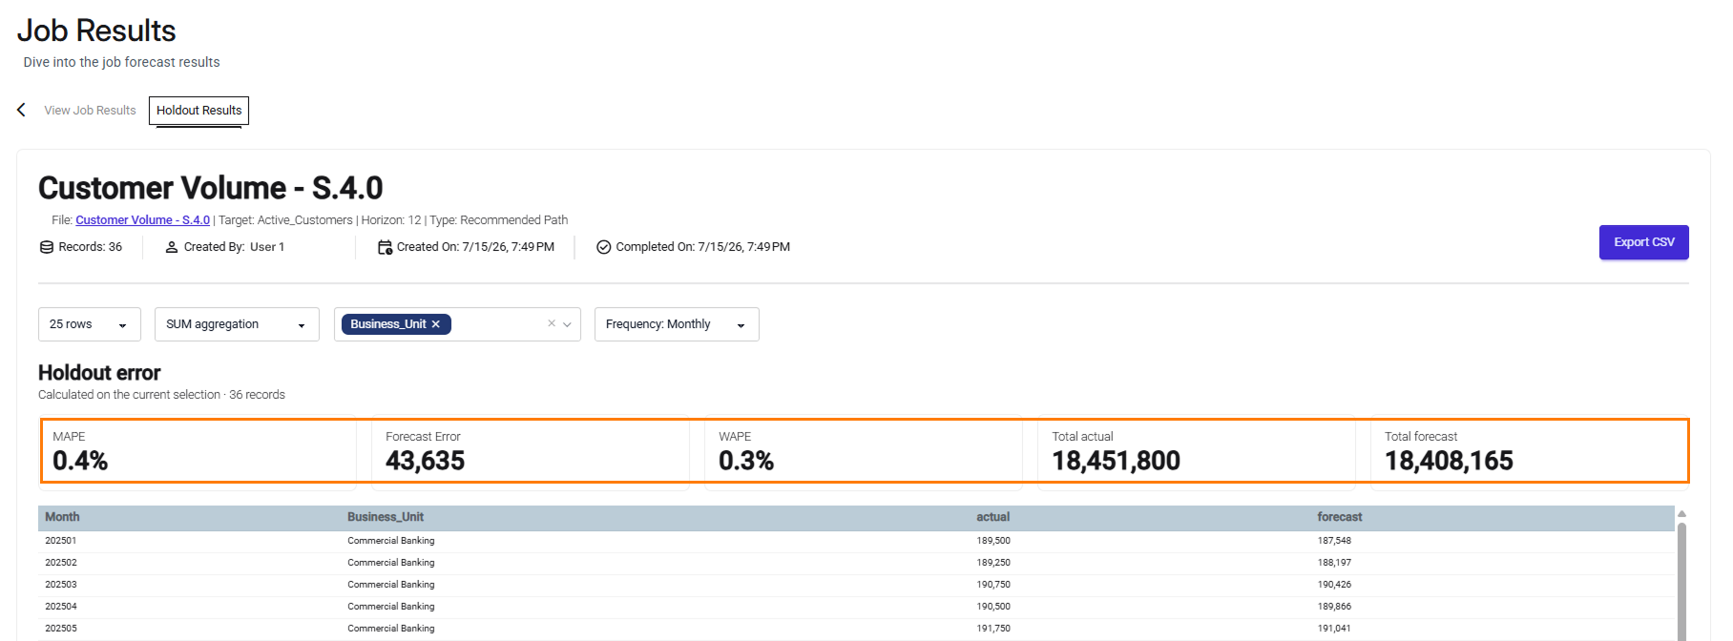Click the scrollbar up arrow
Image resolution: width=1733 pixels, height=641 pixels.
click(x=1681, y=513)
